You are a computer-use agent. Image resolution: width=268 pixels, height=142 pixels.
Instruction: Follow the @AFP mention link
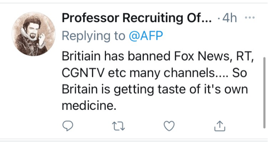point(146,36)
